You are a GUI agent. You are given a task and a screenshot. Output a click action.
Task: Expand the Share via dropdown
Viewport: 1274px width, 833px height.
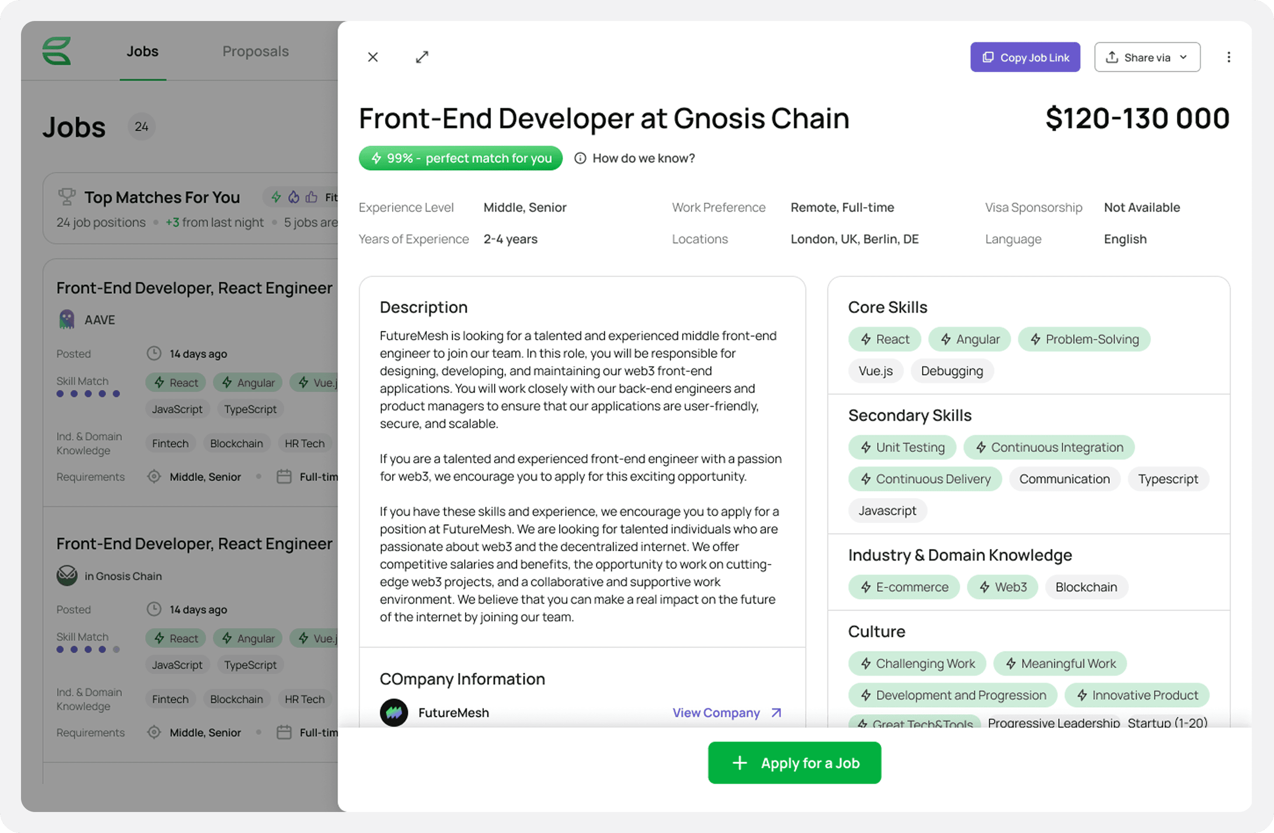click(x=1147, y=57)
